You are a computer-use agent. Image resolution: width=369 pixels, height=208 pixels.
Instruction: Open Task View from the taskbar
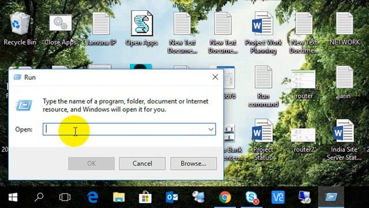[65, 197]
